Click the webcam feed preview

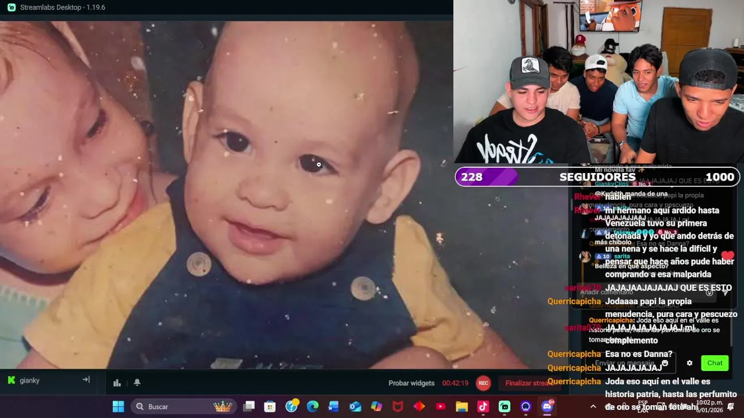(x=599, y=82)
